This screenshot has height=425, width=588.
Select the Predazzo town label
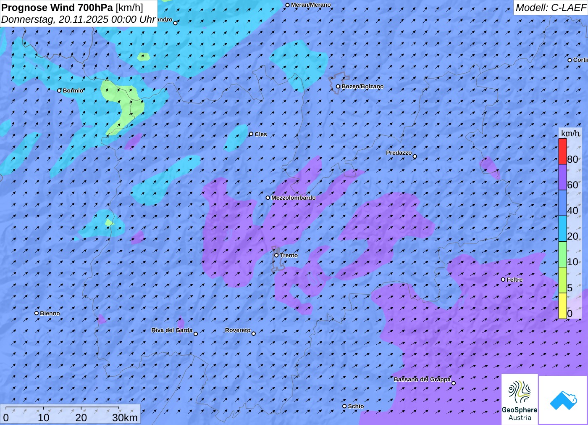[399, 153]
